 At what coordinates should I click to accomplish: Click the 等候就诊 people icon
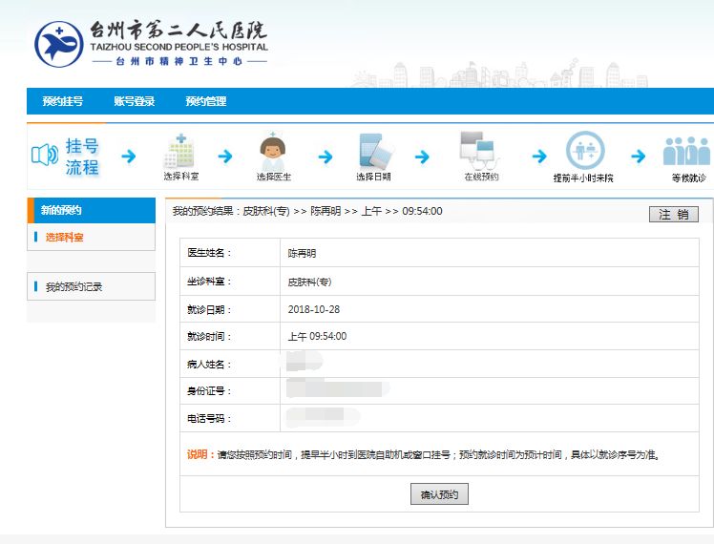(x=687, y=152)
